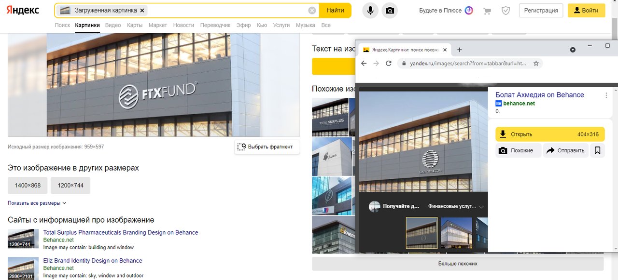The image size is (618, 280).
Task: Open the Total Surplus Pharmaceuticals Branding Design link
Action: pyautogui.click(x=121, y=232)
